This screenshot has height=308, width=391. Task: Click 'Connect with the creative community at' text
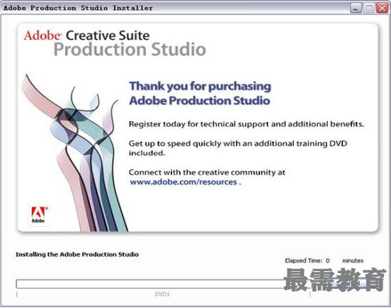(207, 172)
